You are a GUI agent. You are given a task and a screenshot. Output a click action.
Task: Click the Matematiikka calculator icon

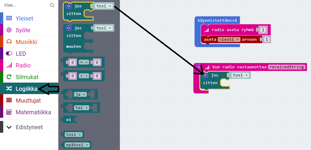(x=9, y=112)
